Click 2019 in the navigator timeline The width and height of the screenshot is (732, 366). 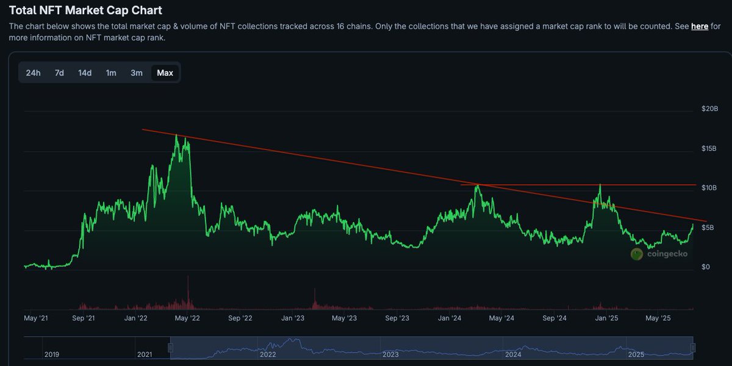click(x=51, y=354)
